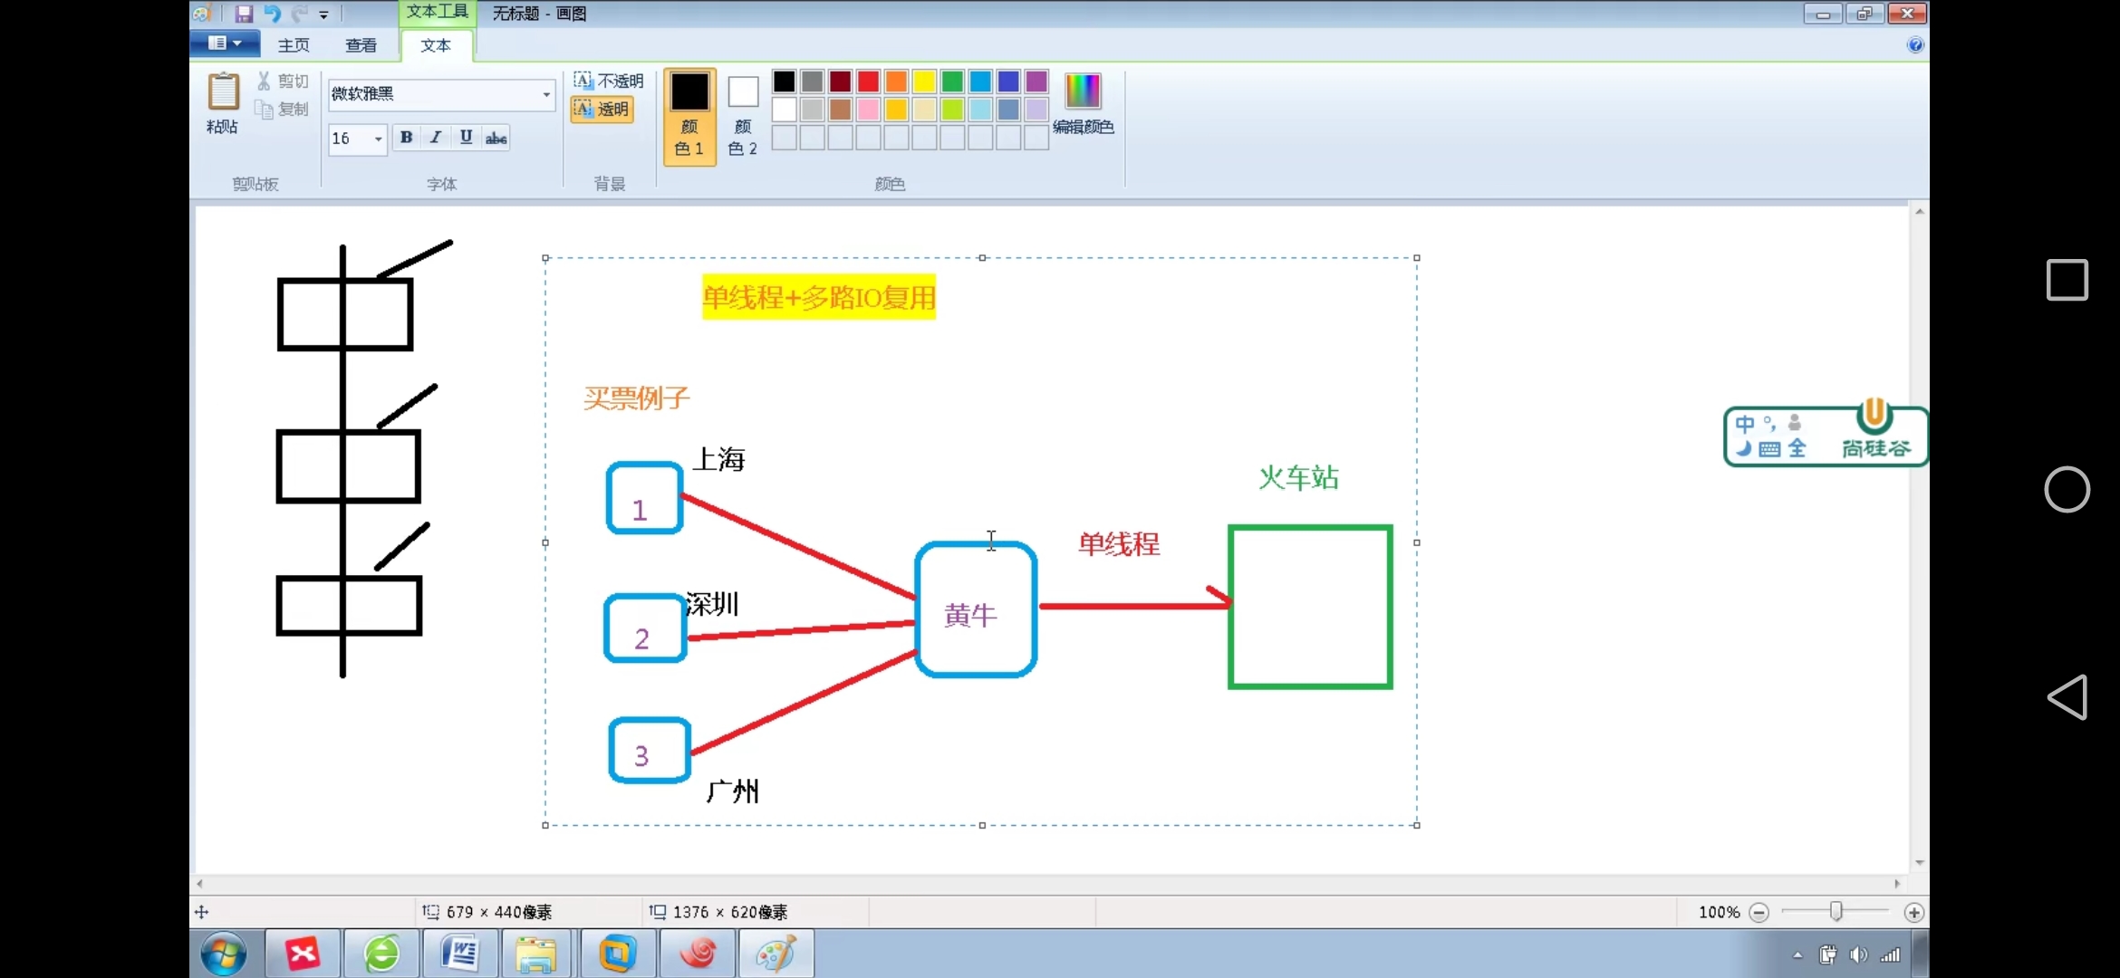Click the zoom in plus icon
The image size is (2120, 978).
point(1913,913)
